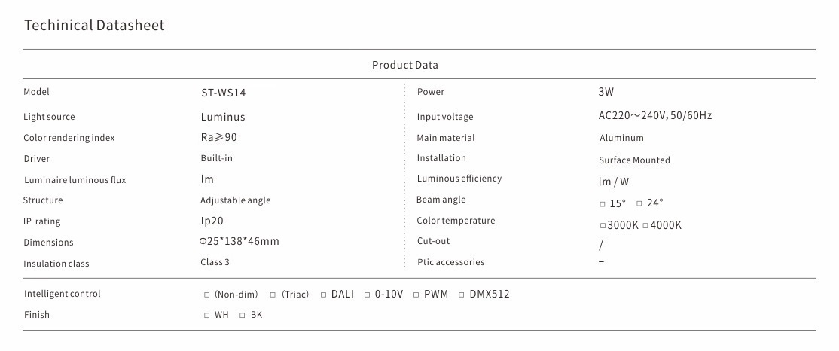The image size is (839, 351).
Task: Select the WH finish checkbox
Action: [x=207, y=315]
